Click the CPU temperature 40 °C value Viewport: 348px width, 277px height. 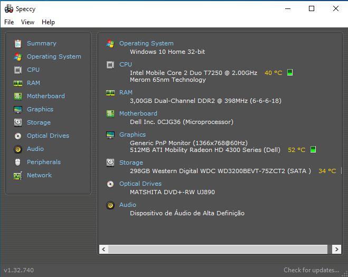(273, 73)
